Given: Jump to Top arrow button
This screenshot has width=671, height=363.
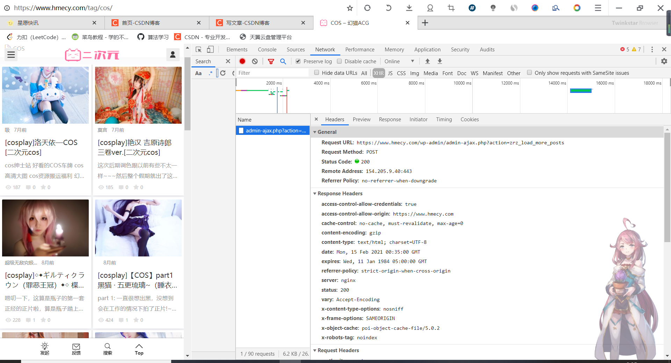Looking at the screenshot, I should (139, 349).
